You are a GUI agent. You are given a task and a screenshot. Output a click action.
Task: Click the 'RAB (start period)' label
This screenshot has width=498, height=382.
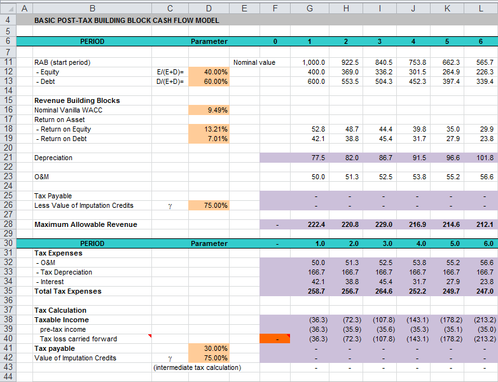pos(62,62)
